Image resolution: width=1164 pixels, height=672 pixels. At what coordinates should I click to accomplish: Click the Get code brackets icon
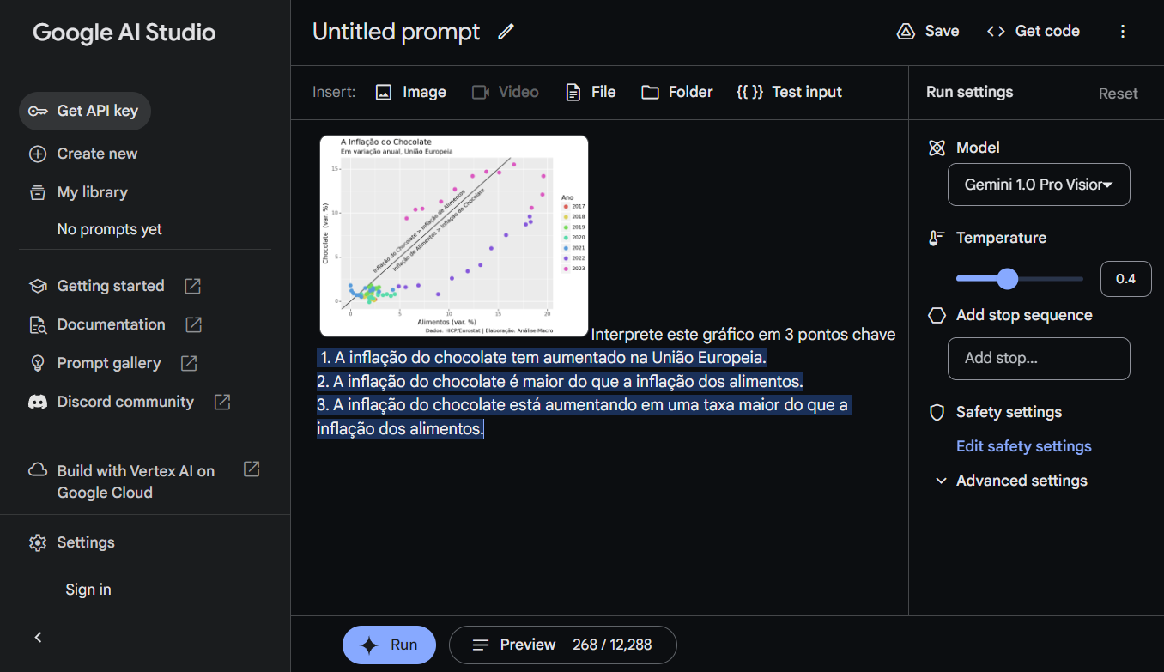[996, 32]
